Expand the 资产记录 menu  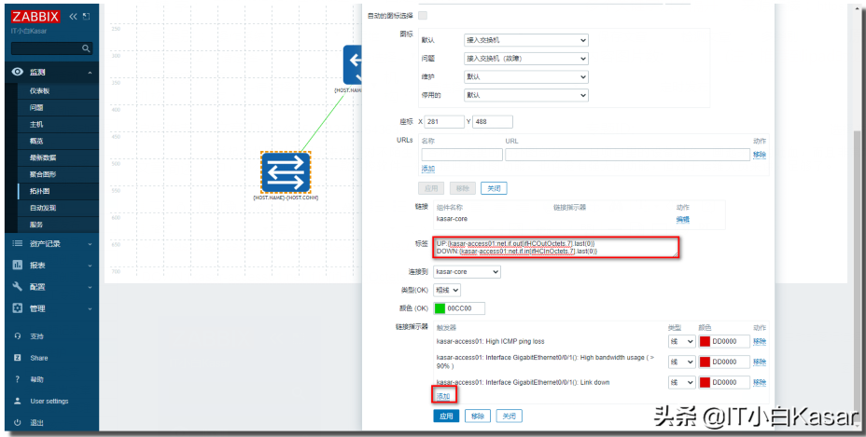coord(90,243)
